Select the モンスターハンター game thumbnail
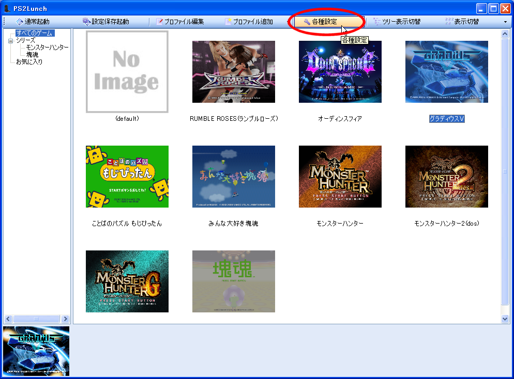This screenshot has width=514, height=379. point(340,177)
